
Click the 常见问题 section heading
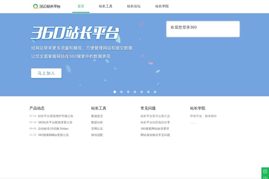148,108
